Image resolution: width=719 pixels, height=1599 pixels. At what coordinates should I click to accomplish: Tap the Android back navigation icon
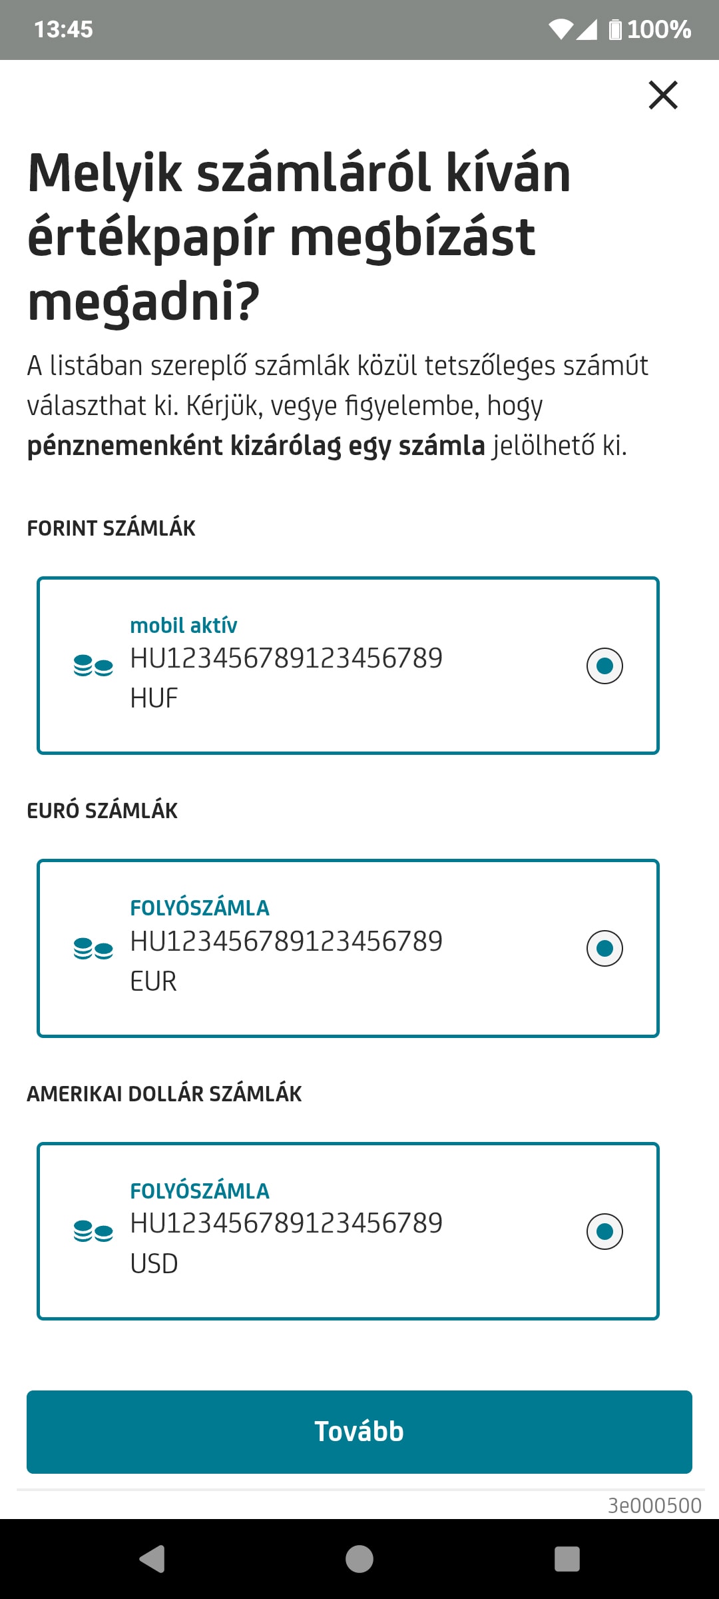[x=152, y=1559]
